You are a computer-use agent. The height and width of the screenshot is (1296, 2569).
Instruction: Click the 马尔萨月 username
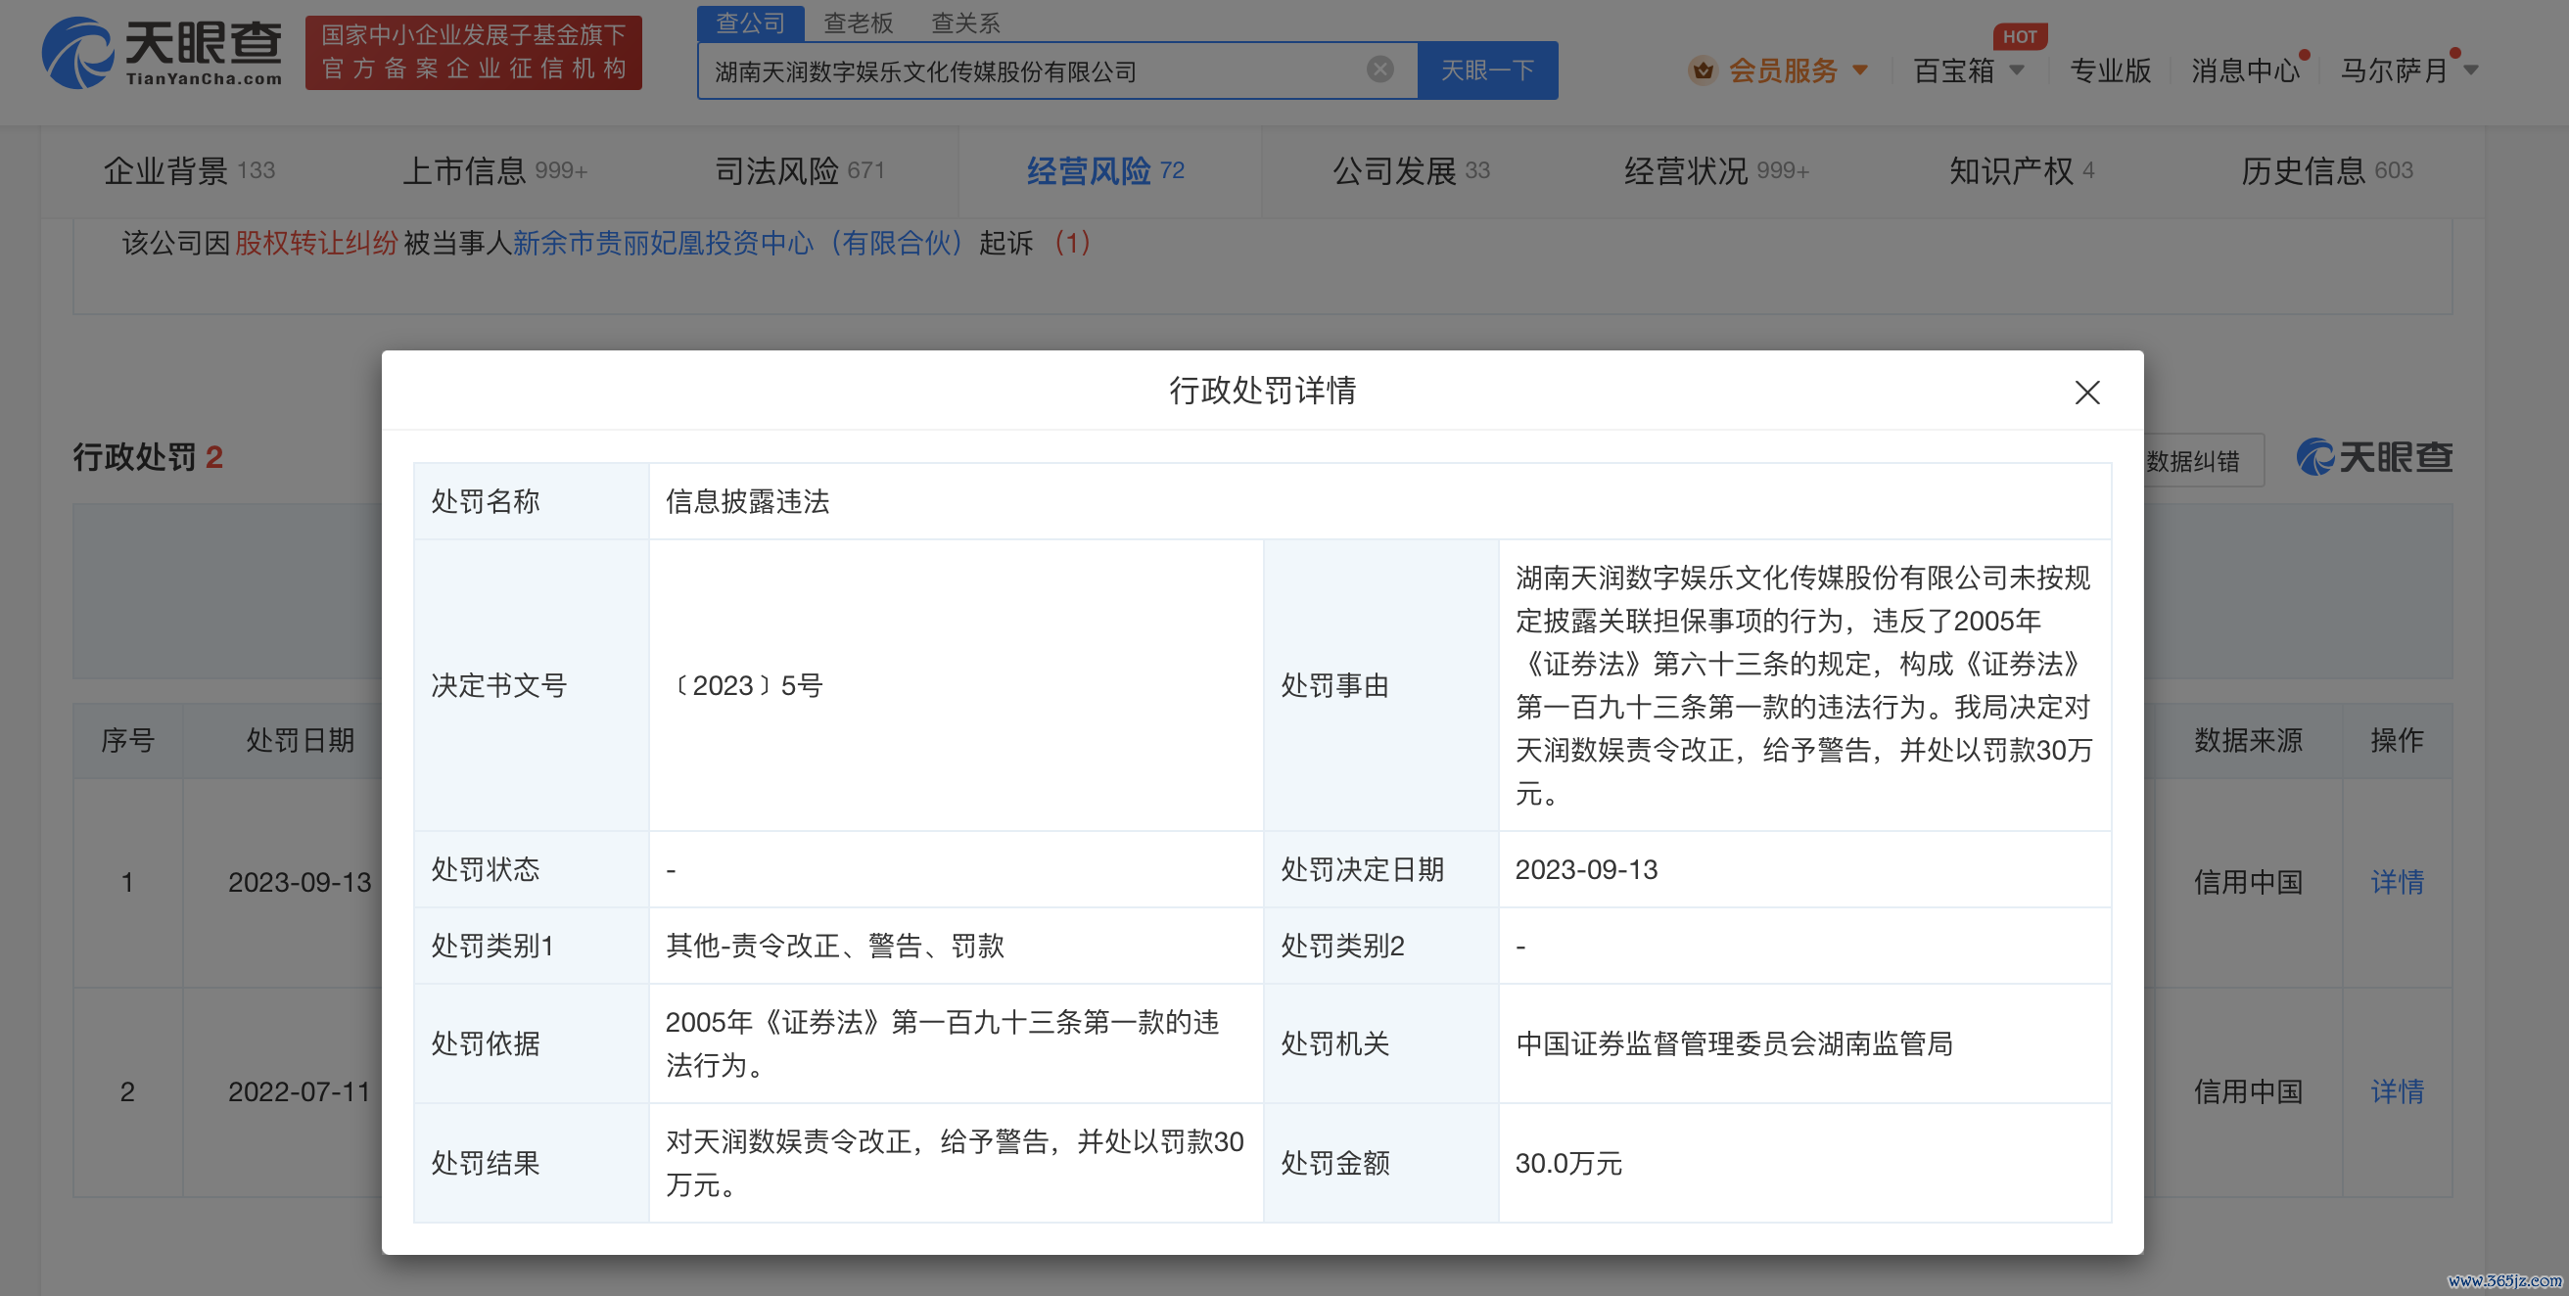[x=2395, y=70]
